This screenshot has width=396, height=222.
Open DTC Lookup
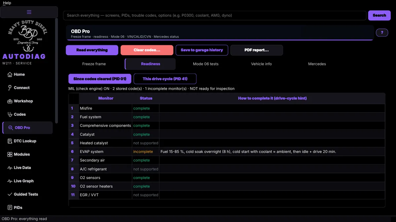click(x=27, y=141)
